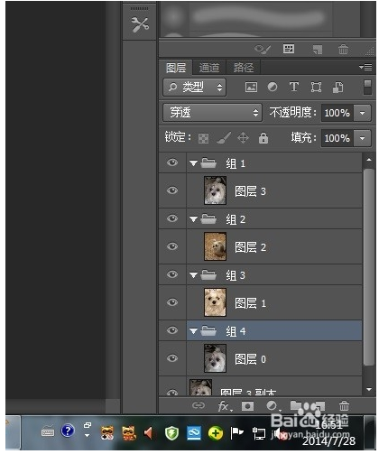
Task: Open 不透明度 opacity slider arrow
Action: pos(362,113)
